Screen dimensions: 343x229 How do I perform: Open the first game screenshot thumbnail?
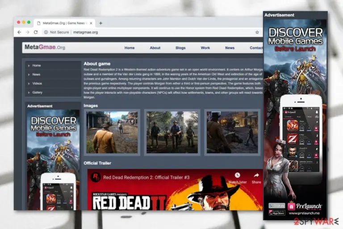tap(112, 132)
